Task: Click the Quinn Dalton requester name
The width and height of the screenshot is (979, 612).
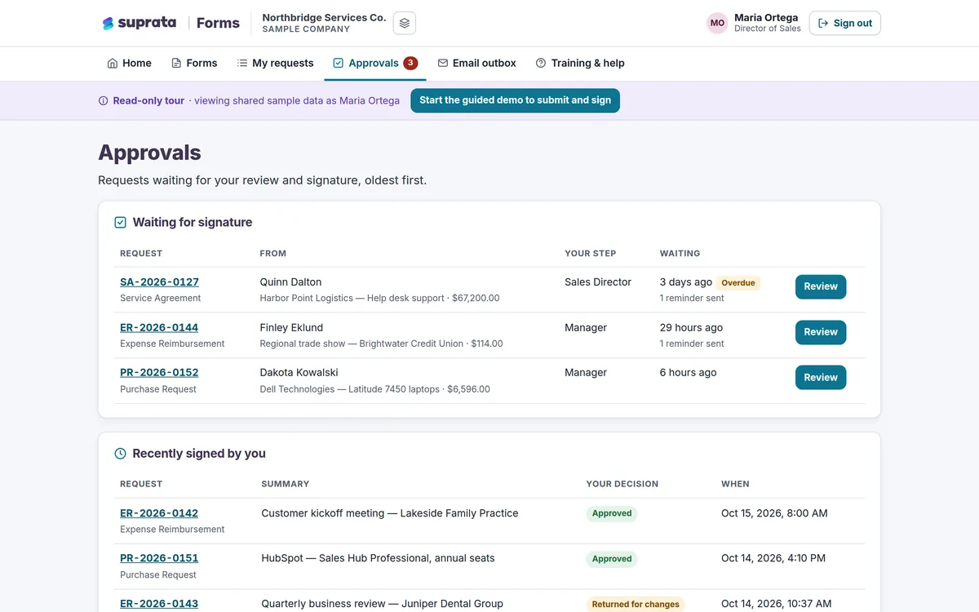Action: [290, 282]
